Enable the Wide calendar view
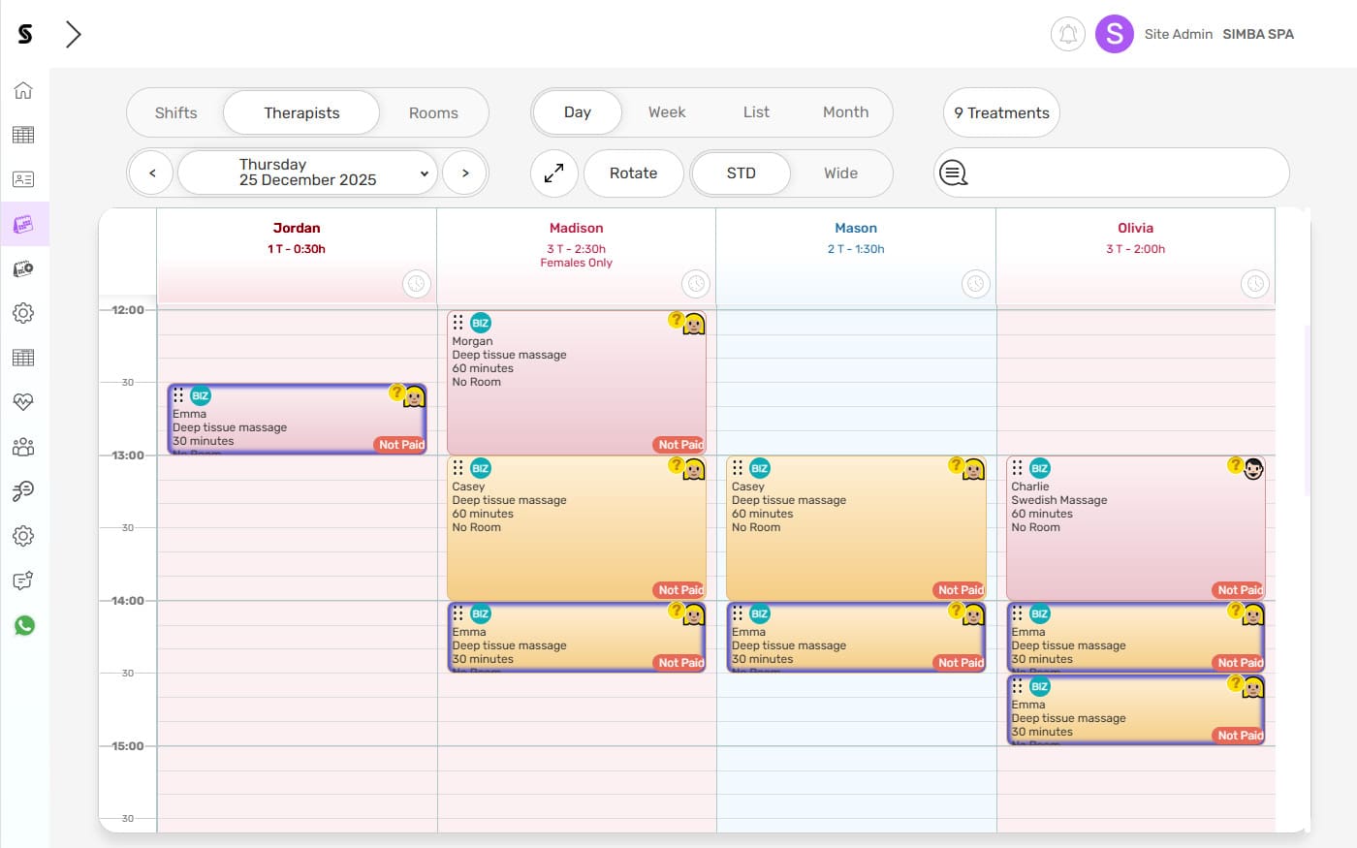Image resolution: width=1357 pixels, height=848 pixels. click(840, 173)
